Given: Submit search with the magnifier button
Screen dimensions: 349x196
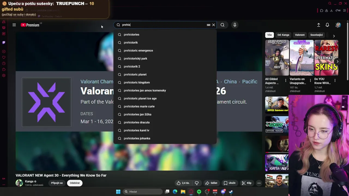Looking at the screenshot, I should 222,25.
